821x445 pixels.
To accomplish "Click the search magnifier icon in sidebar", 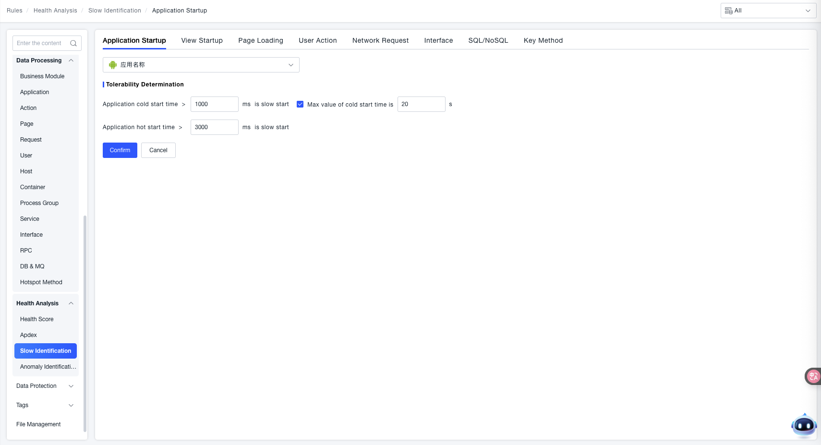I will coord(73,43).
